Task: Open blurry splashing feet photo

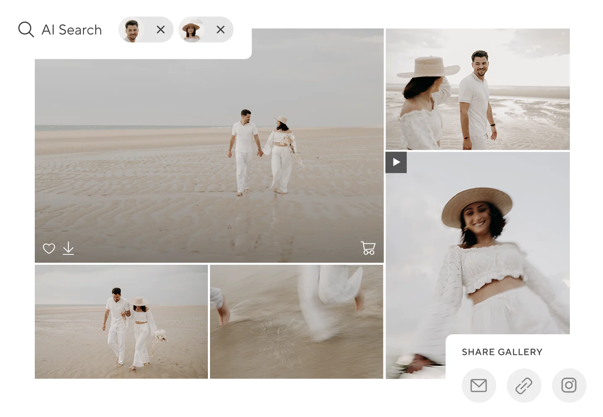Action: click(297, 322)
